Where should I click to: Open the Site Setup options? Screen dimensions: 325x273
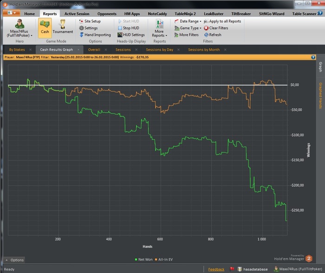click(90, 21)
